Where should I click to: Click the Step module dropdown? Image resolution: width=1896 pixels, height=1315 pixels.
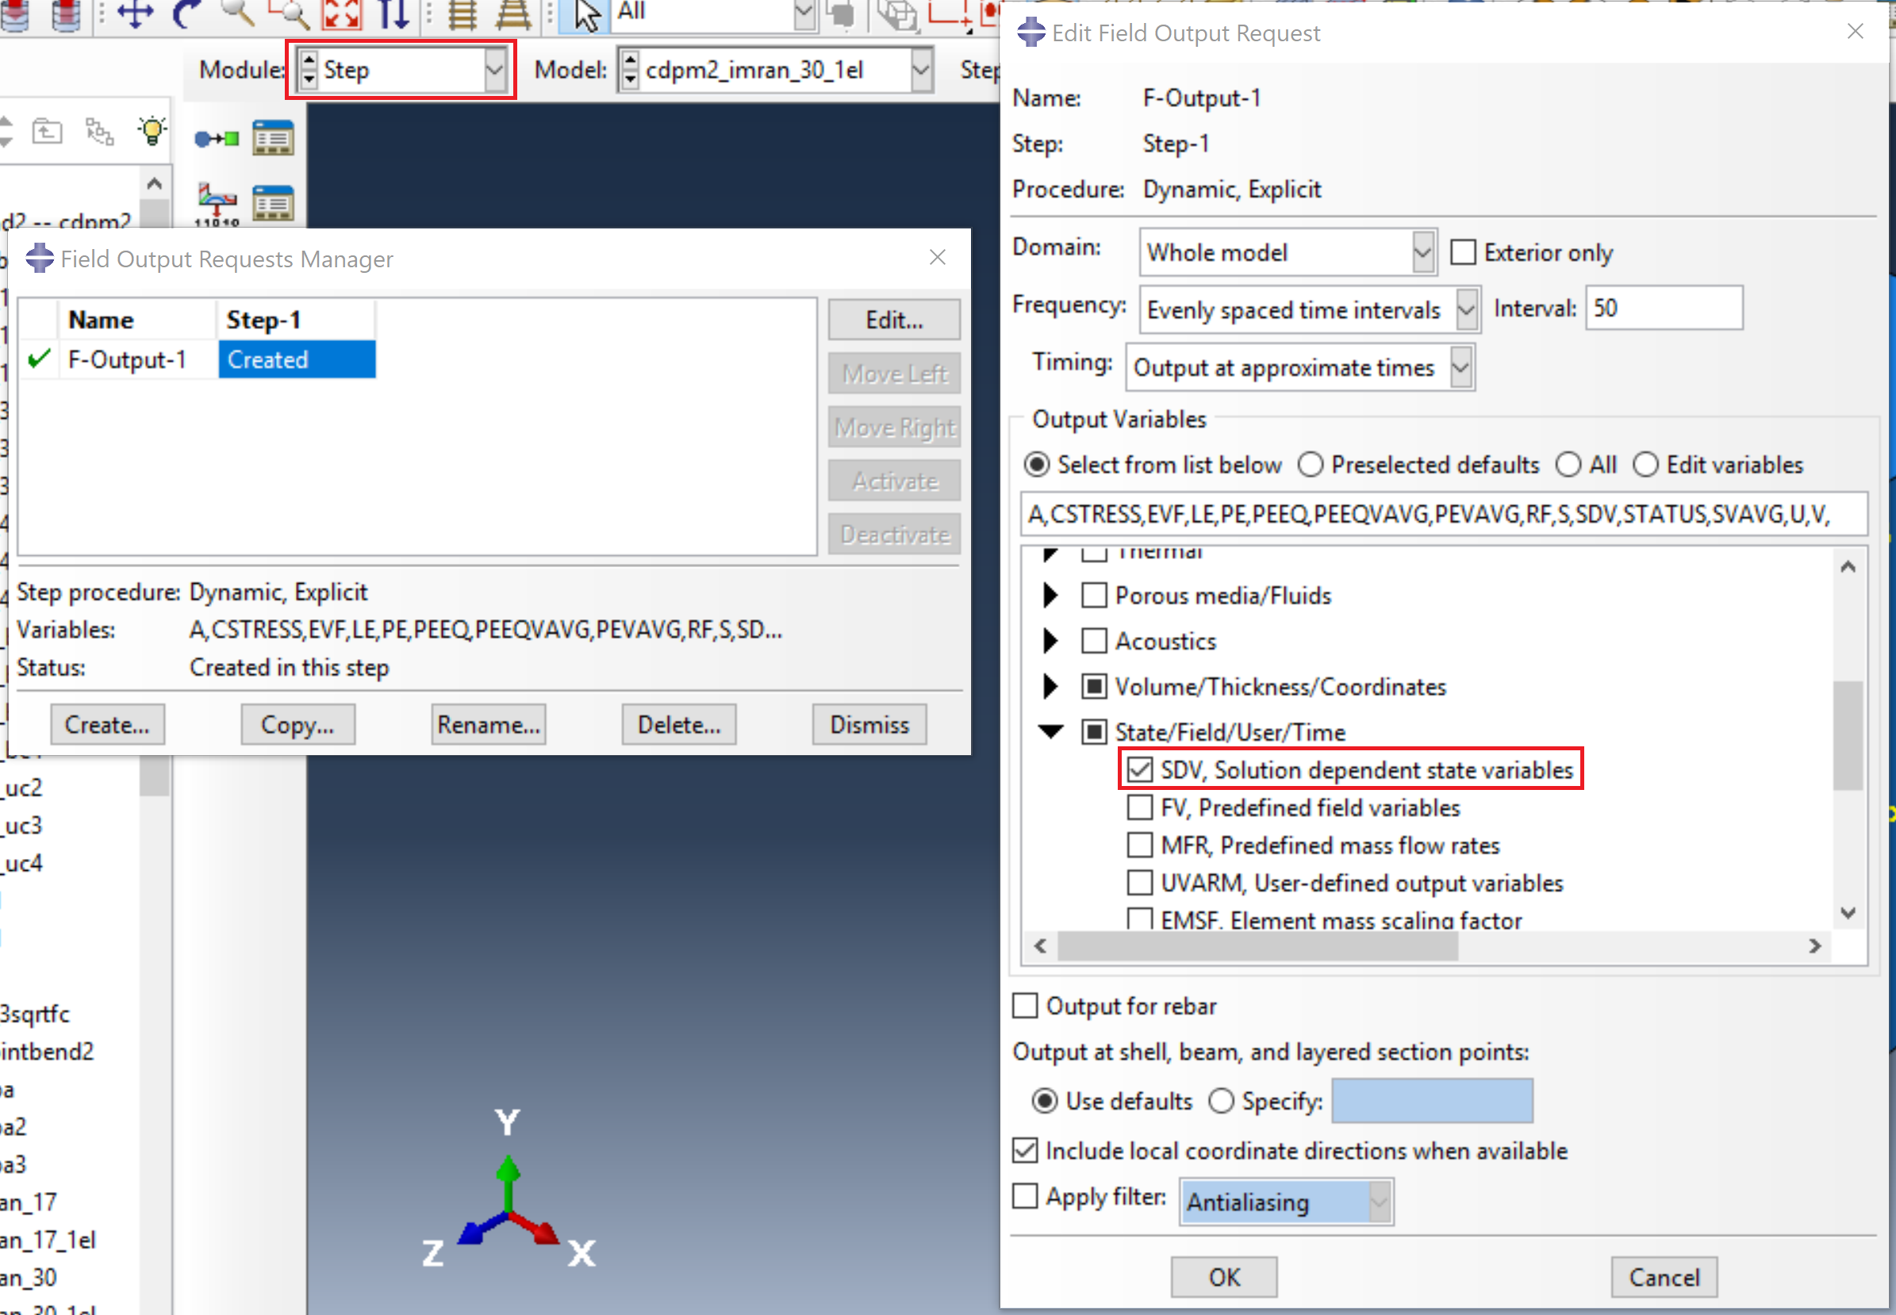coord(402,67)
